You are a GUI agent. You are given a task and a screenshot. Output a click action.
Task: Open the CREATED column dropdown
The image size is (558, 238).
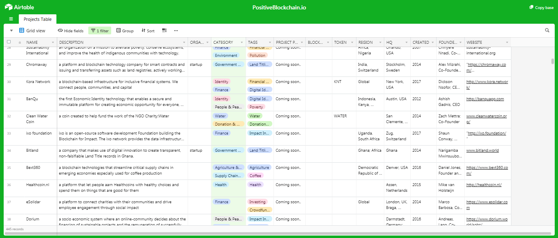click(x=433, y=43)
